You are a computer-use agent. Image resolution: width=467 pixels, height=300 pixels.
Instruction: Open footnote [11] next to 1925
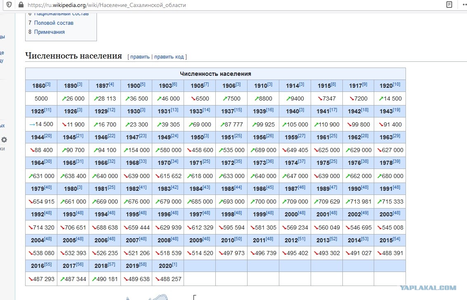48,110
